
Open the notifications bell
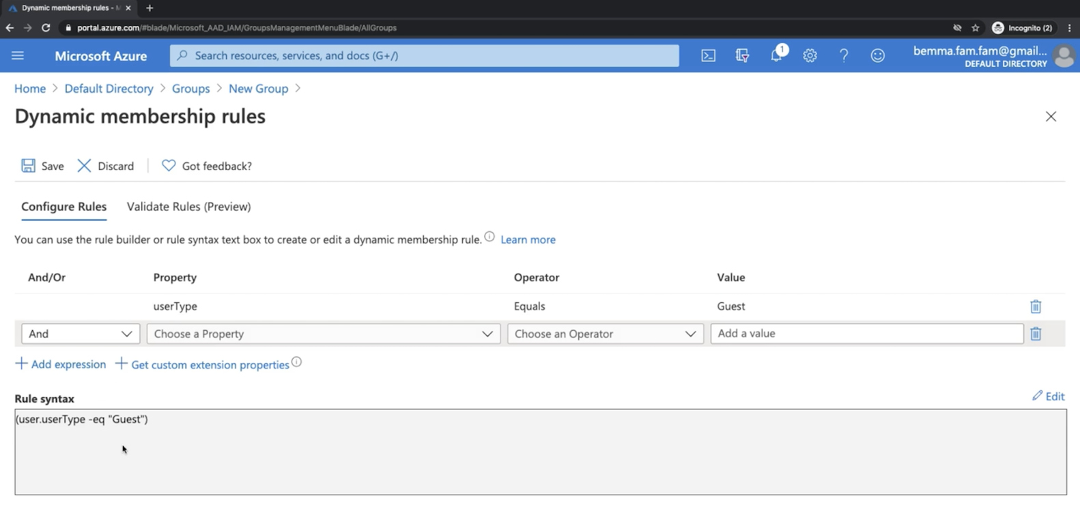pyautogui.click(x=777, y=55)
